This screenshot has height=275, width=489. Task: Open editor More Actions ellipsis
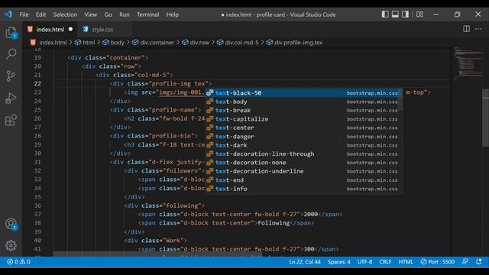point(478,29)
